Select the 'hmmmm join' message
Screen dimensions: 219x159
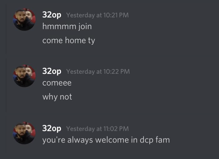point(67,26)
